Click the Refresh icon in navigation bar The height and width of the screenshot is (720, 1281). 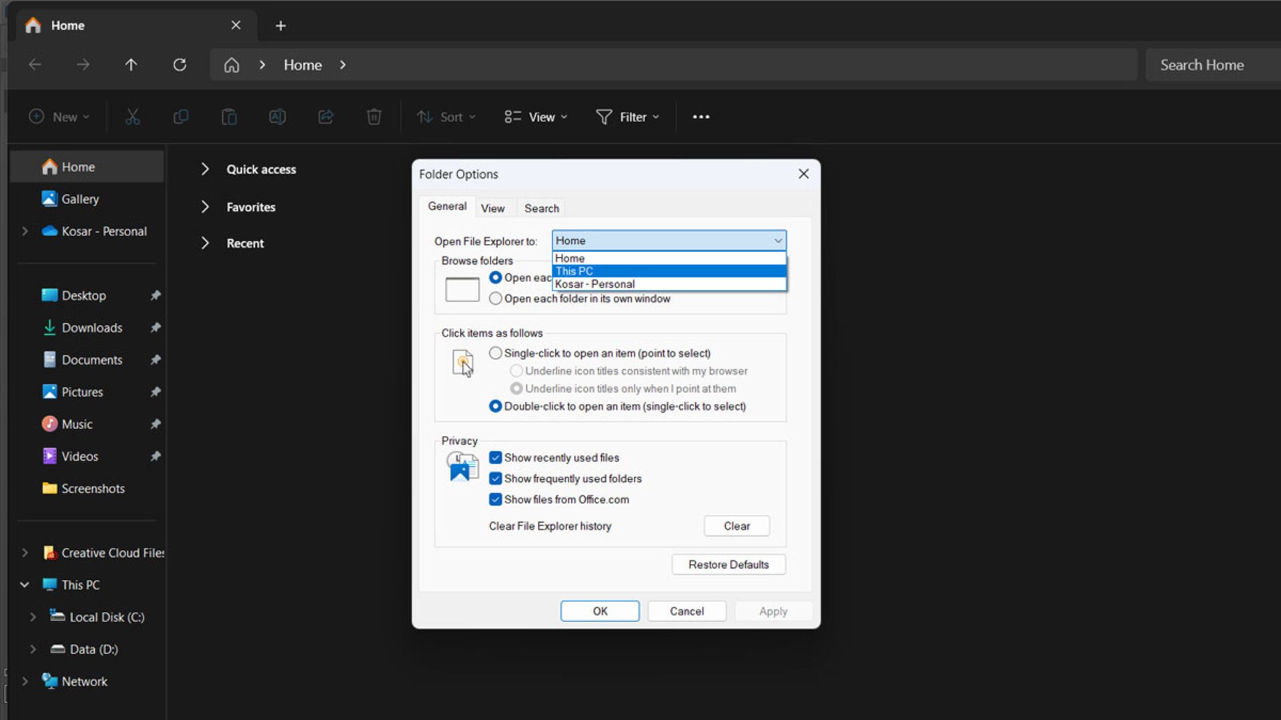179,65
